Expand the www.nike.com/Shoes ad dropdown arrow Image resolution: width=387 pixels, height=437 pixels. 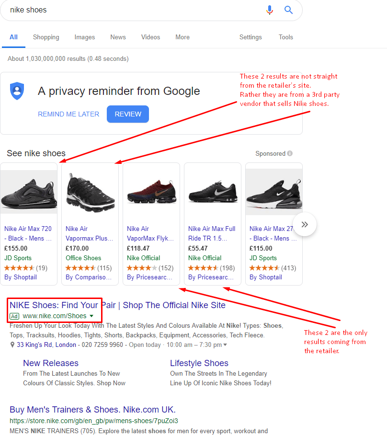coord(91,316)
